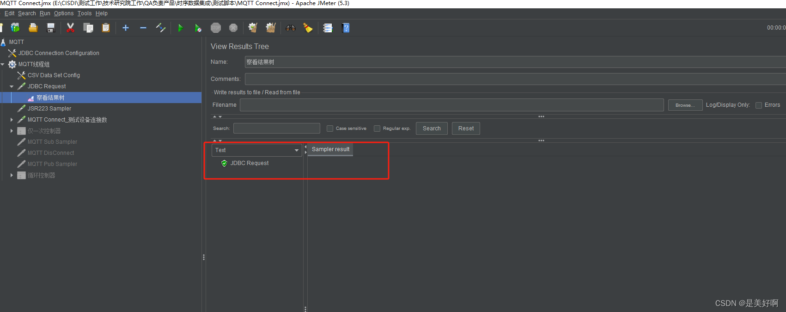Select MQTT Connect_测试设备连接数 node
The image size is (786, 312).
click(x=67, y=120)
